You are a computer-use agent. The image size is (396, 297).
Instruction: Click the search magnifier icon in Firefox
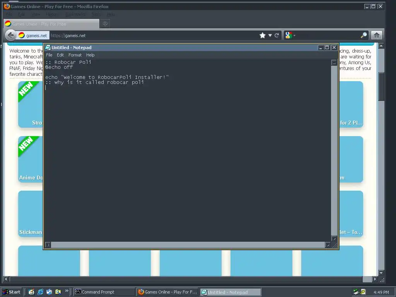[x=364, y=35]
